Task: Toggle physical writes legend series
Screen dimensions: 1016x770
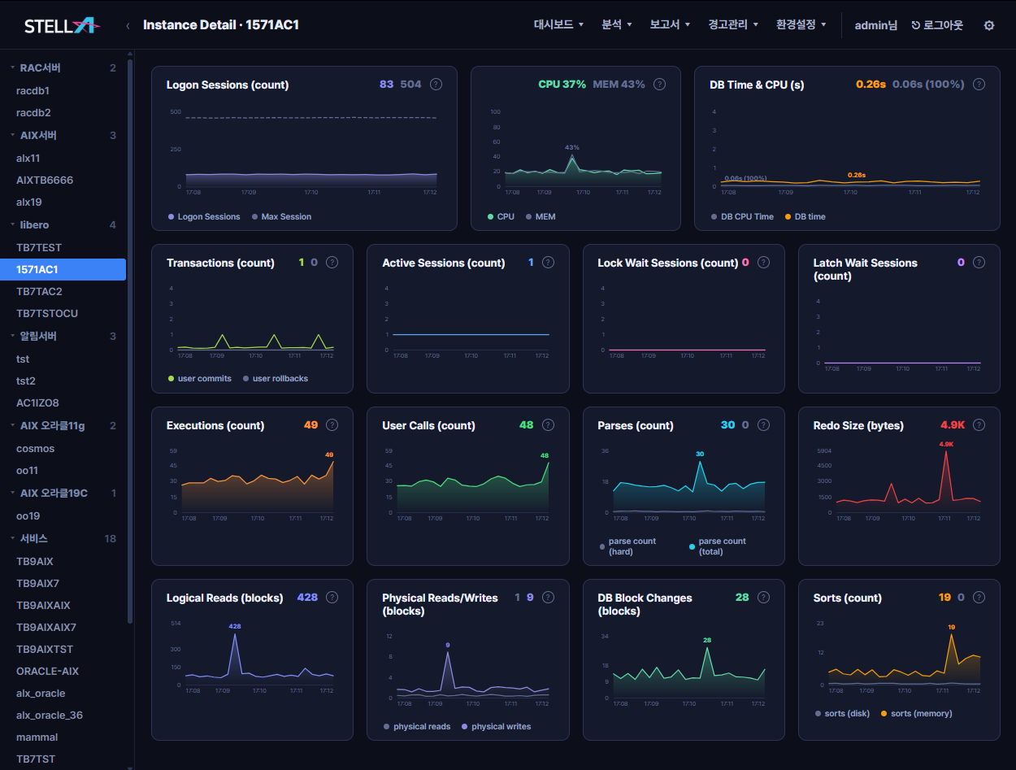Action: [496, 727]
